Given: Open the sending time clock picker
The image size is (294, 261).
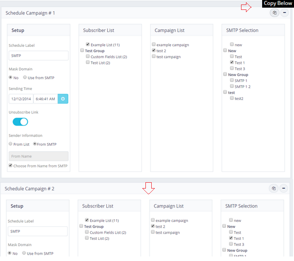Looking at the screenshot, I should click(x=63, y=99).
